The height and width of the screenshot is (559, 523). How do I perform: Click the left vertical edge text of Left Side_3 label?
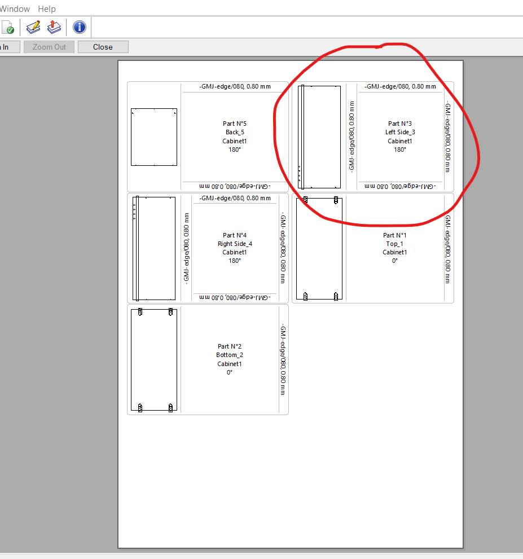point(351,137)
